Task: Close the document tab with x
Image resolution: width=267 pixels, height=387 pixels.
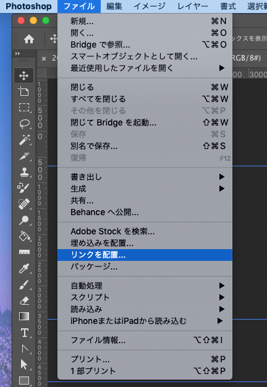Action: coord(44,59)
